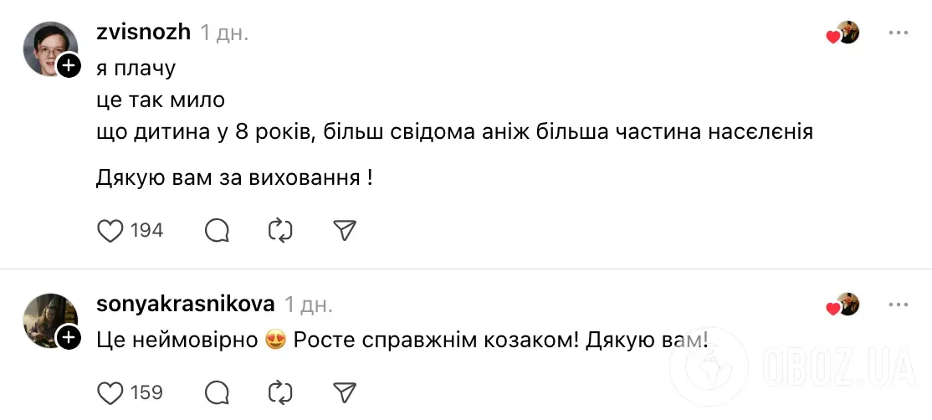The height and width of the screenshot is (420, 932).
Task: Share the zvisnozh comment via send icon
Action: [345, 230]
